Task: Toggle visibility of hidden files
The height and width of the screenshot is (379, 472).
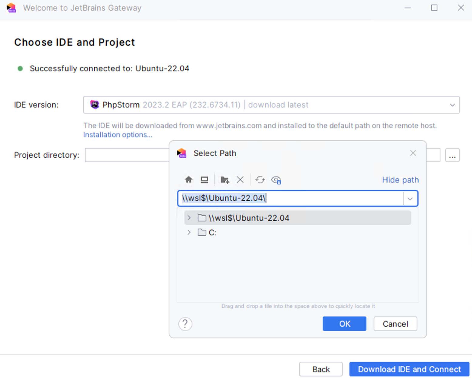Action: pos(276,179)
